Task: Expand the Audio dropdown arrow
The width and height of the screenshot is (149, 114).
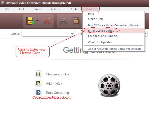Action: tap(72, 34)
